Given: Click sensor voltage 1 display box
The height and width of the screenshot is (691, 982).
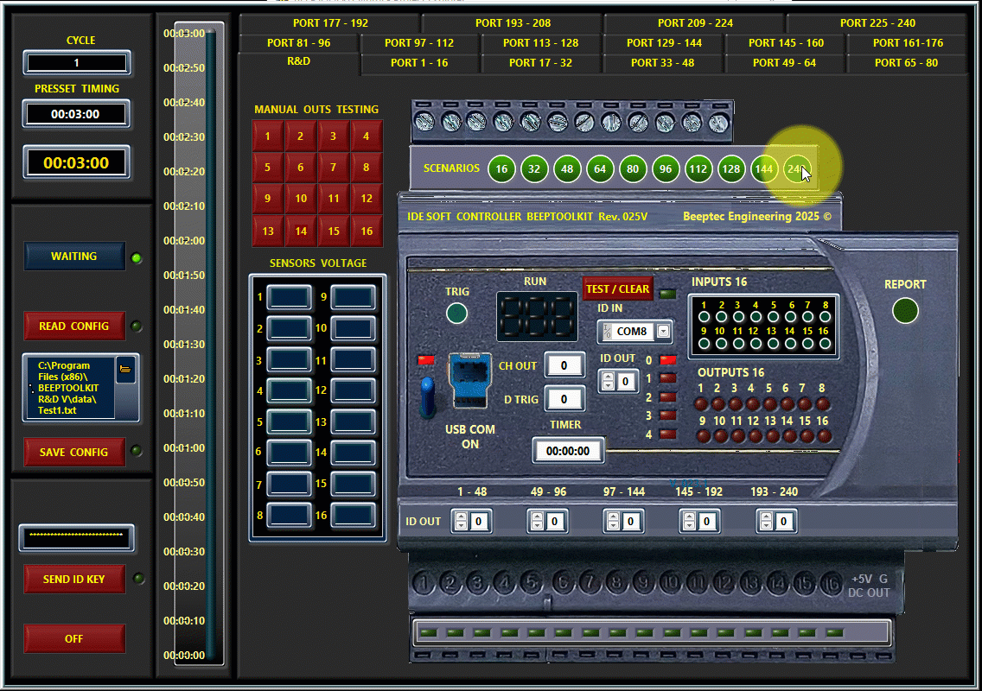Looking at the screenshot, I should [289, 297].
